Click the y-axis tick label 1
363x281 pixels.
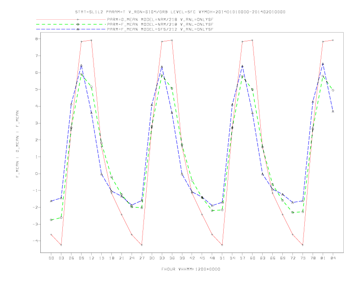point(36,157)
